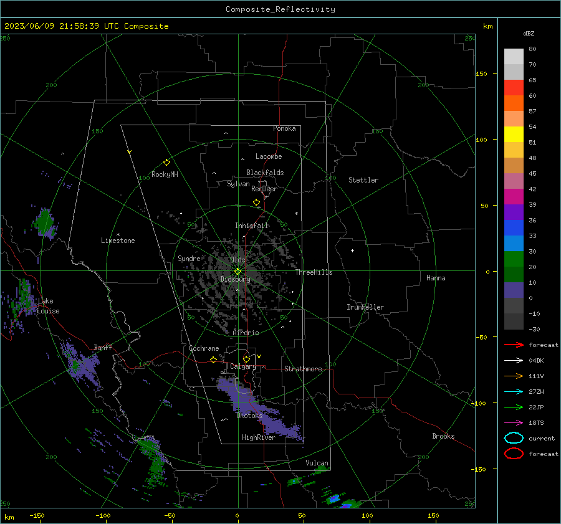Viewport: 561px width, 524px height.
Task: Click the Lacombe label
Action: coord(269,156)
